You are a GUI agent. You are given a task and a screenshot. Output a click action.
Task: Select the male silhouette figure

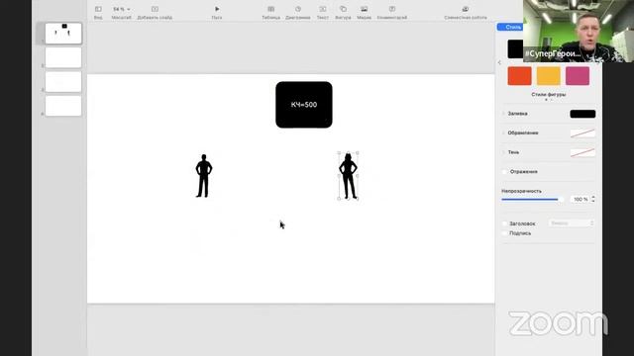[x=204, y=176]
